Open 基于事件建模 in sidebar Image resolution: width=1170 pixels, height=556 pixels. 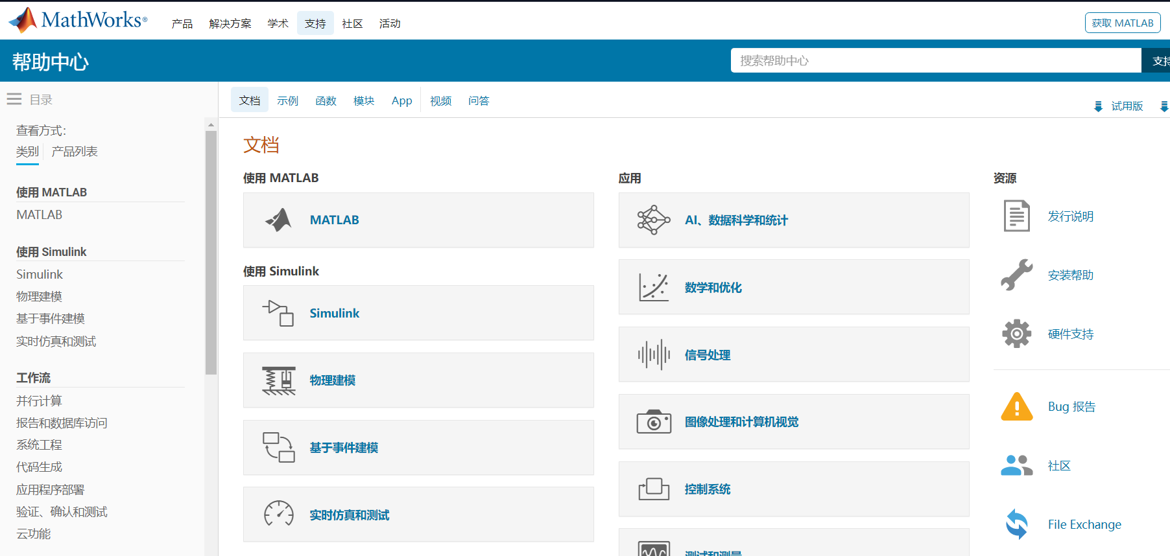click(x=51, y=318)
